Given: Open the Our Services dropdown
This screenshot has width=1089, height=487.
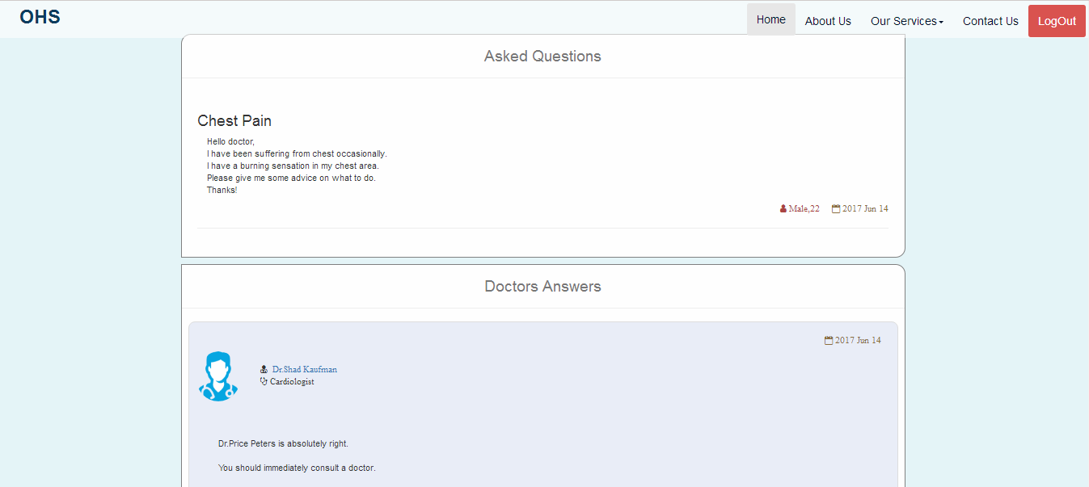Looking at the screenshot, I should [907, 21].
